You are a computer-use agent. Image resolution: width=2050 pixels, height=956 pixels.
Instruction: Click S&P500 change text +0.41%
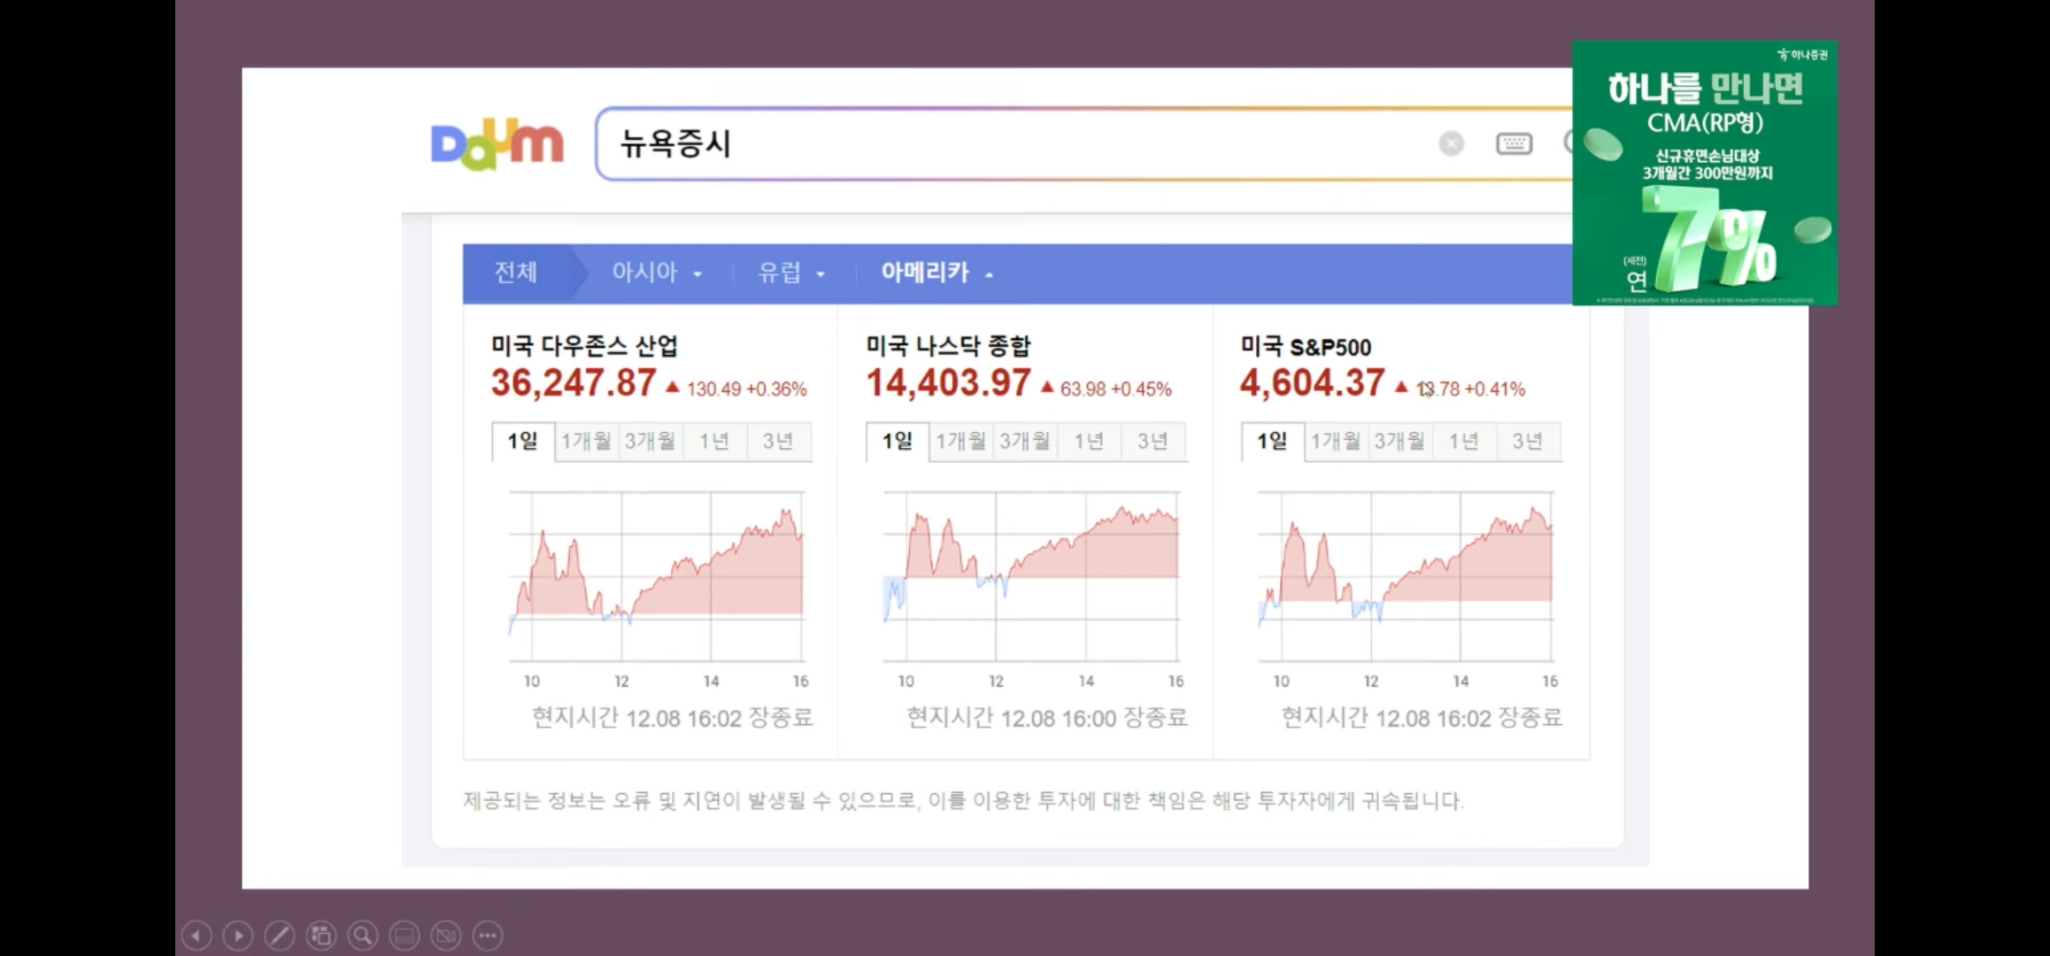pyautogui.click(x=1495, y=389)
